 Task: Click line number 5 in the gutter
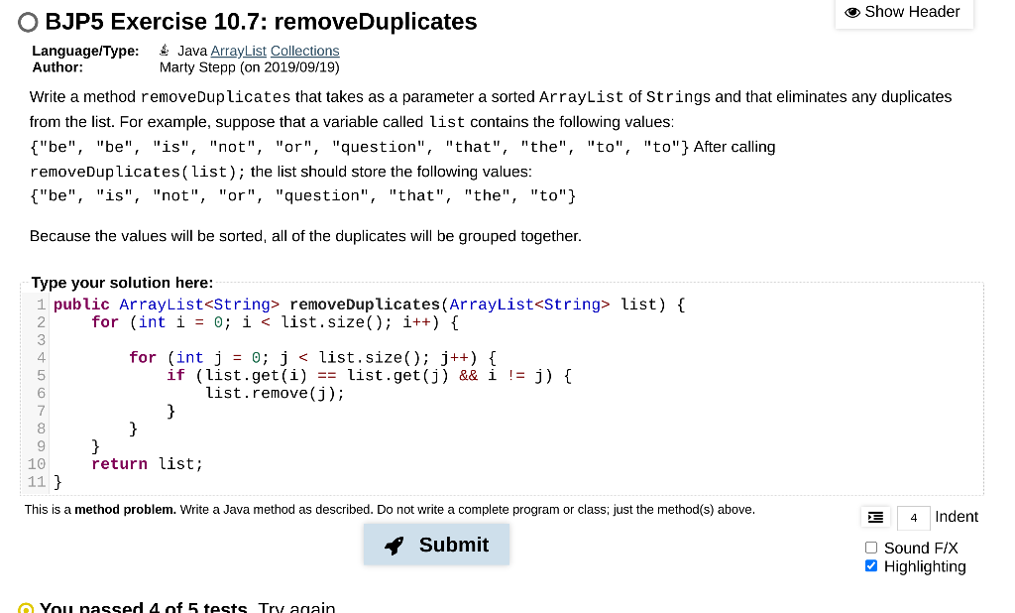pyautogui.click(x=41, y=375)
